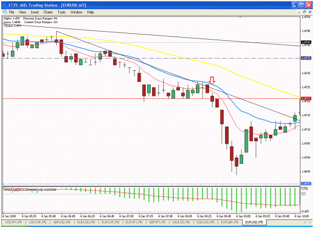This screenshot has width=314, height=227.
Task: Minimize the MIG Trading Station window
Action: click(294, 5)
